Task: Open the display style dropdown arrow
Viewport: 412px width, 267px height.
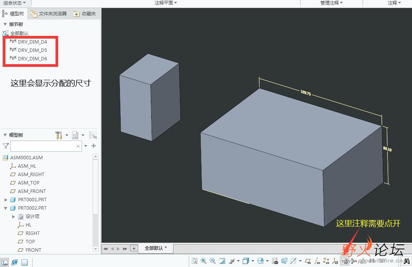Action: click(x=253, y=261)
